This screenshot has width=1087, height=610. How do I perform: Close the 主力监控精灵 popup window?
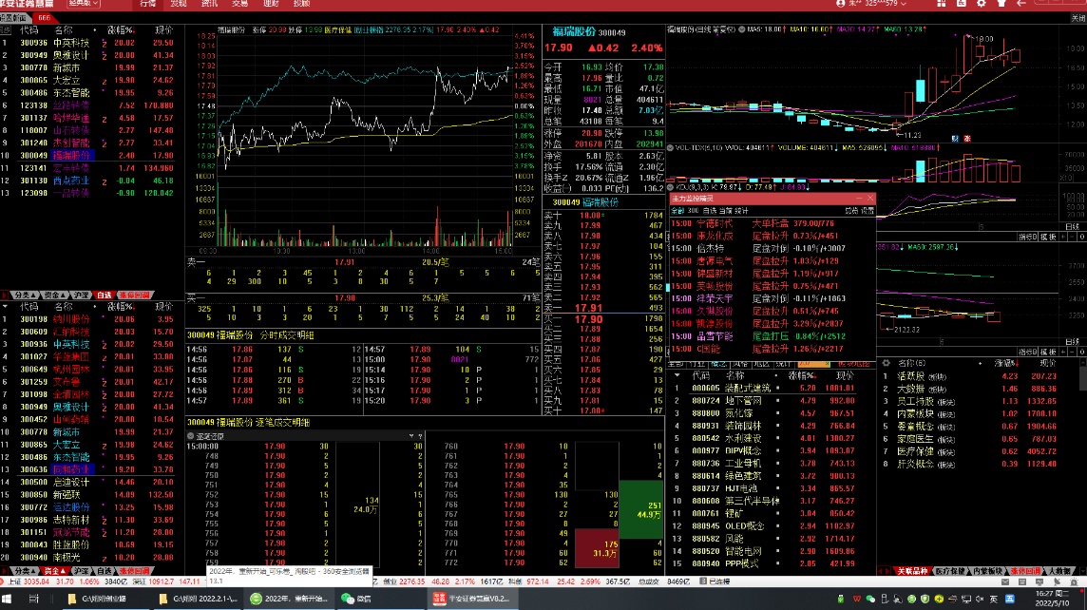point(870,199)
